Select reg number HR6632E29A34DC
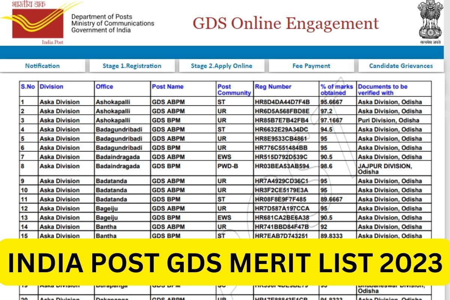 (281, 129)
